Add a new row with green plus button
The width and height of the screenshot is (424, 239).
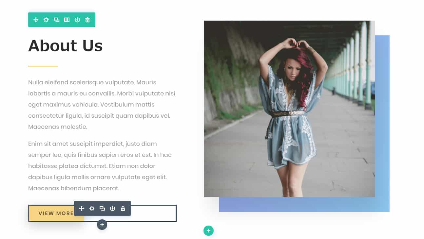pos(208,230)
